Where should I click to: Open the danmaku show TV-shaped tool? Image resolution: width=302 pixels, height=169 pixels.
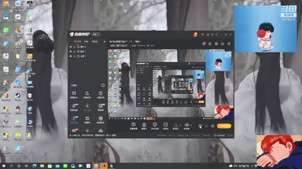point(87,120)
